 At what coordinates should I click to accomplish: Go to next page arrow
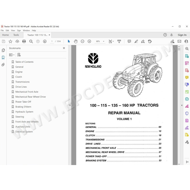coord(45,42)
